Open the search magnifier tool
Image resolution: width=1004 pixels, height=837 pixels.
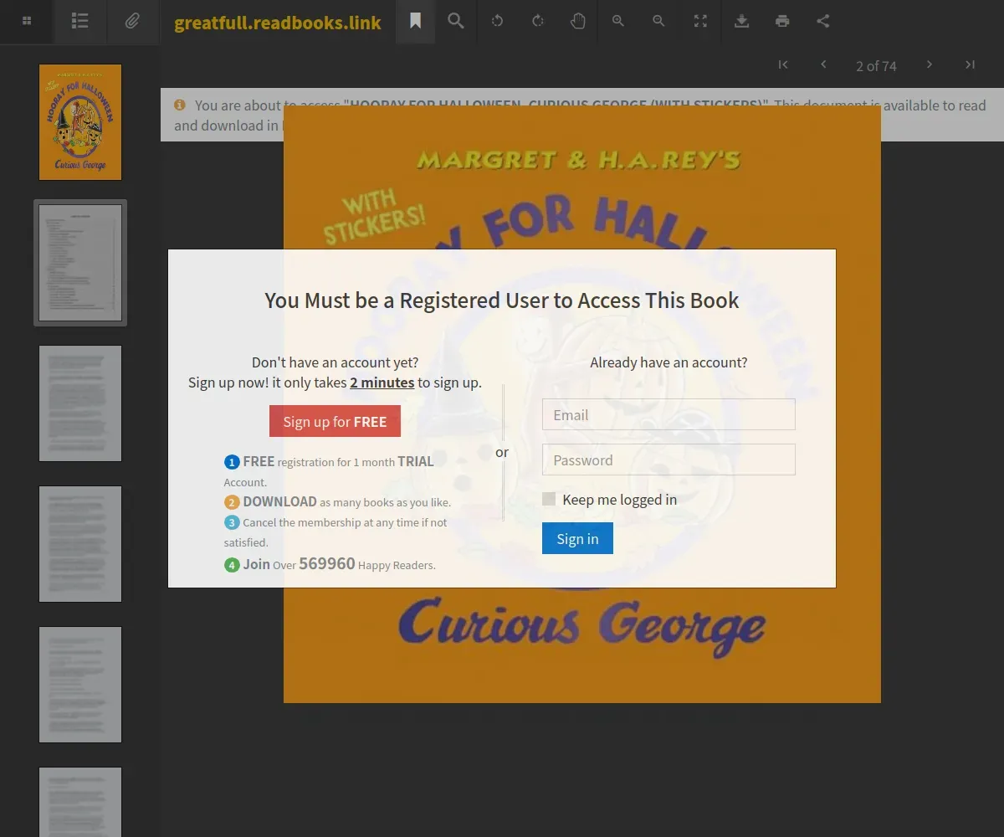(x=456, y=21)
